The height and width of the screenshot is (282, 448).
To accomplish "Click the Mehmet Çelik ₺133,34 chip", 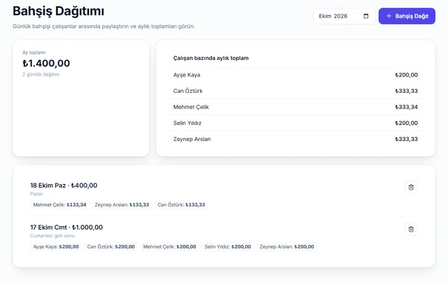I will pos(60,205).
